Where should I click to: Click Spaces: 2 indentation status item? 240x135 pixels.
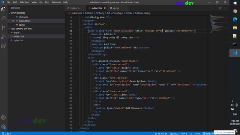pyautogui.click(x=174, y=133)
